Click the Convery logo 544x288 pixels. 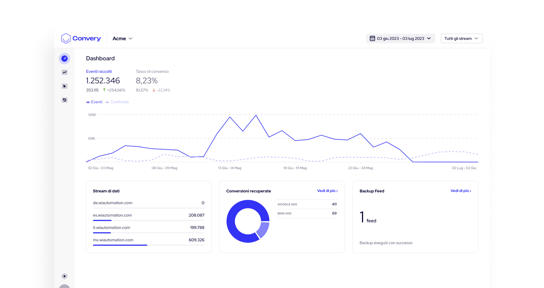[81, 39]
